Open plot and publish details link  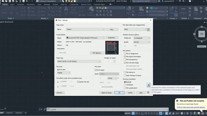191,107
